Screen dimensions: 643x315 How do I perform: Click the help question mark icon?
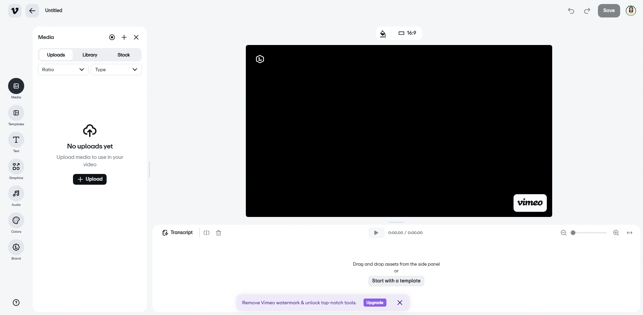coord(16,303)
